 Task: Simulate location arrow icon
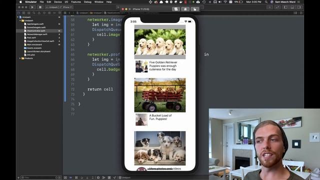[114, 178]
